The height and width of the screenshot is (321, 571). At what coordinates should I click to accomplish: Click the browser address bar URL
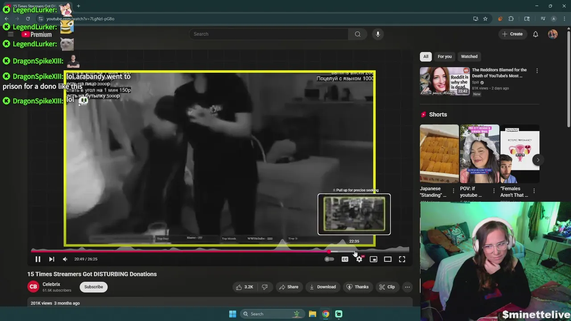(80, 19)
